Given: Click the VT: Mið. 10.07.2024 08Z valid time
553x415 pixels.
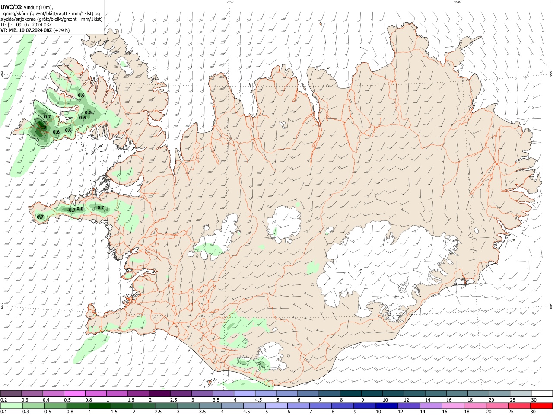Looking at the screenshot, I should point(27,30).
